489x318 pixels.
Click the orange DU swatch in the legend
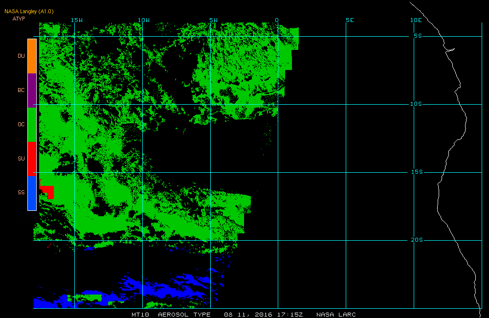pyautogui.click(x=32, y=56)
